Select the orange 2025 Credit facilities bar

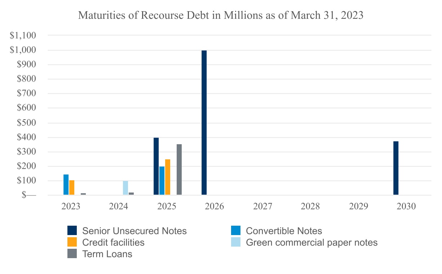168,177
